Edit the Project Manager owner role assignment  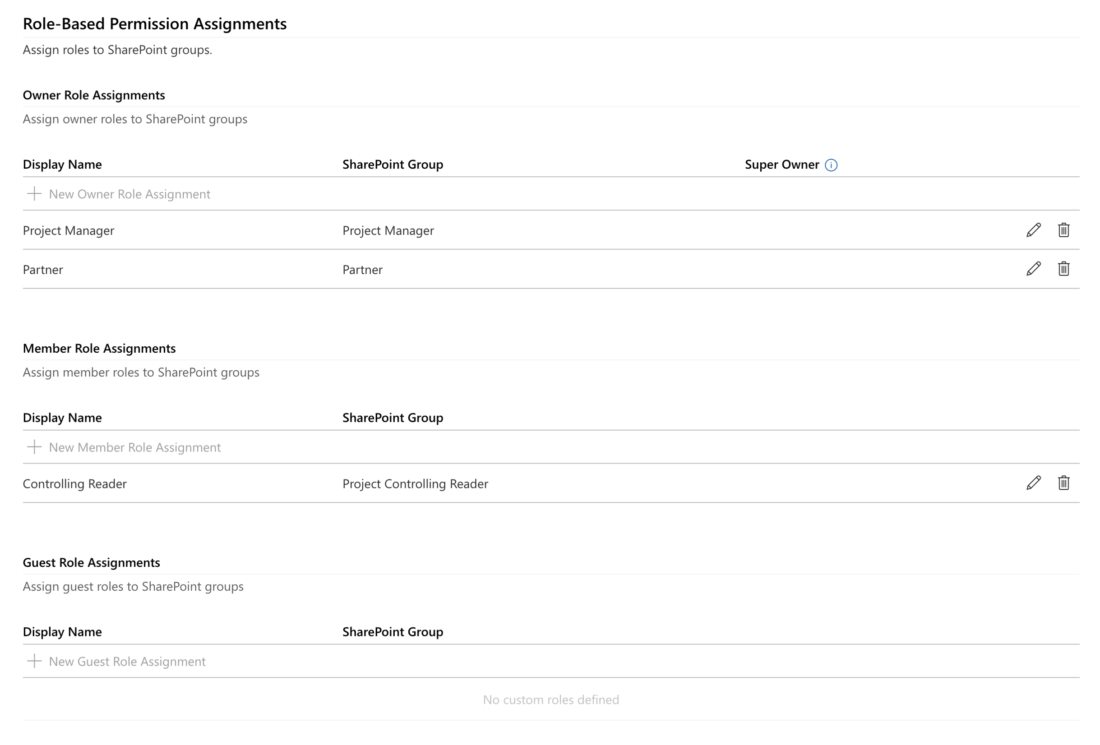point(1033,230)
